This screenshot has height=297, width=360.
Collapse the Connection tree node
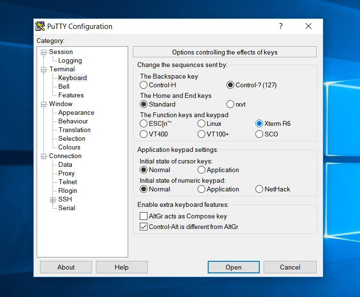[43, 156]
